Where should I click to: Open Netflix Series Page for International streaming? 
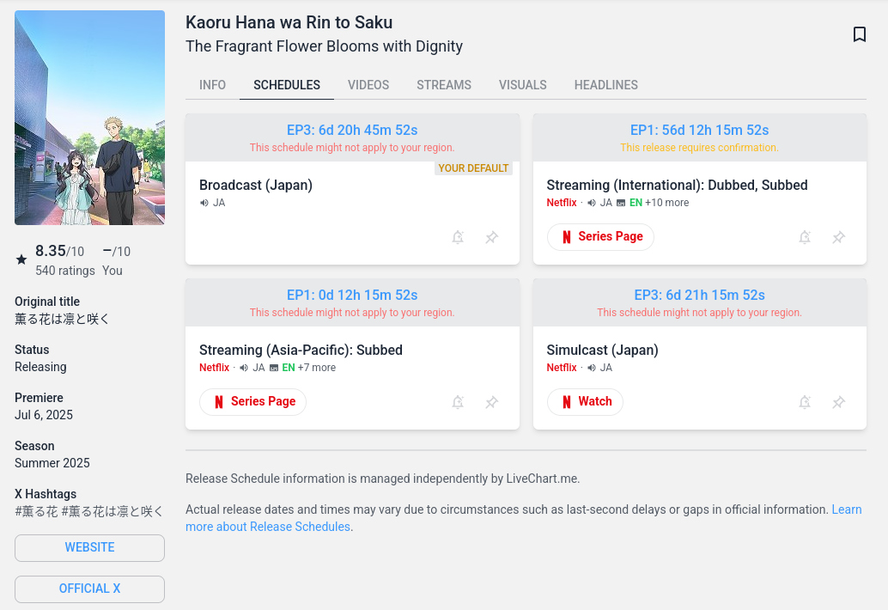[600, 237]
